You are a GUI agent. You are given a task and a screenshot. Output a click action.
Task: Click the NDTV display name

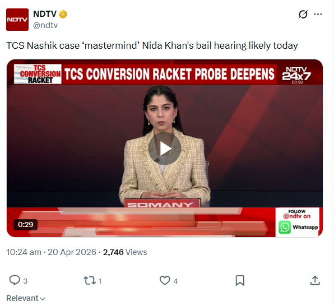[44, 14]
